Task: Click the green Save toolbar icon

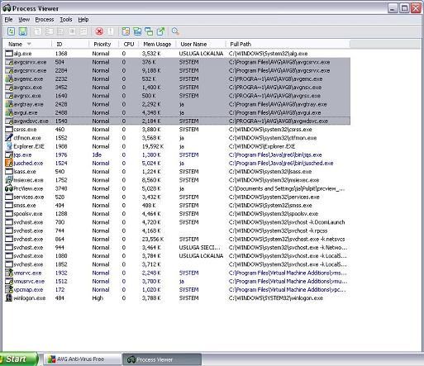Action: click(x=22, y=31)
